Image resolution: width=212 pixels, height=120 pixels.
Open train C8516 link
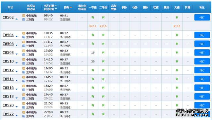pyautogui.click(x=8, y=88)
